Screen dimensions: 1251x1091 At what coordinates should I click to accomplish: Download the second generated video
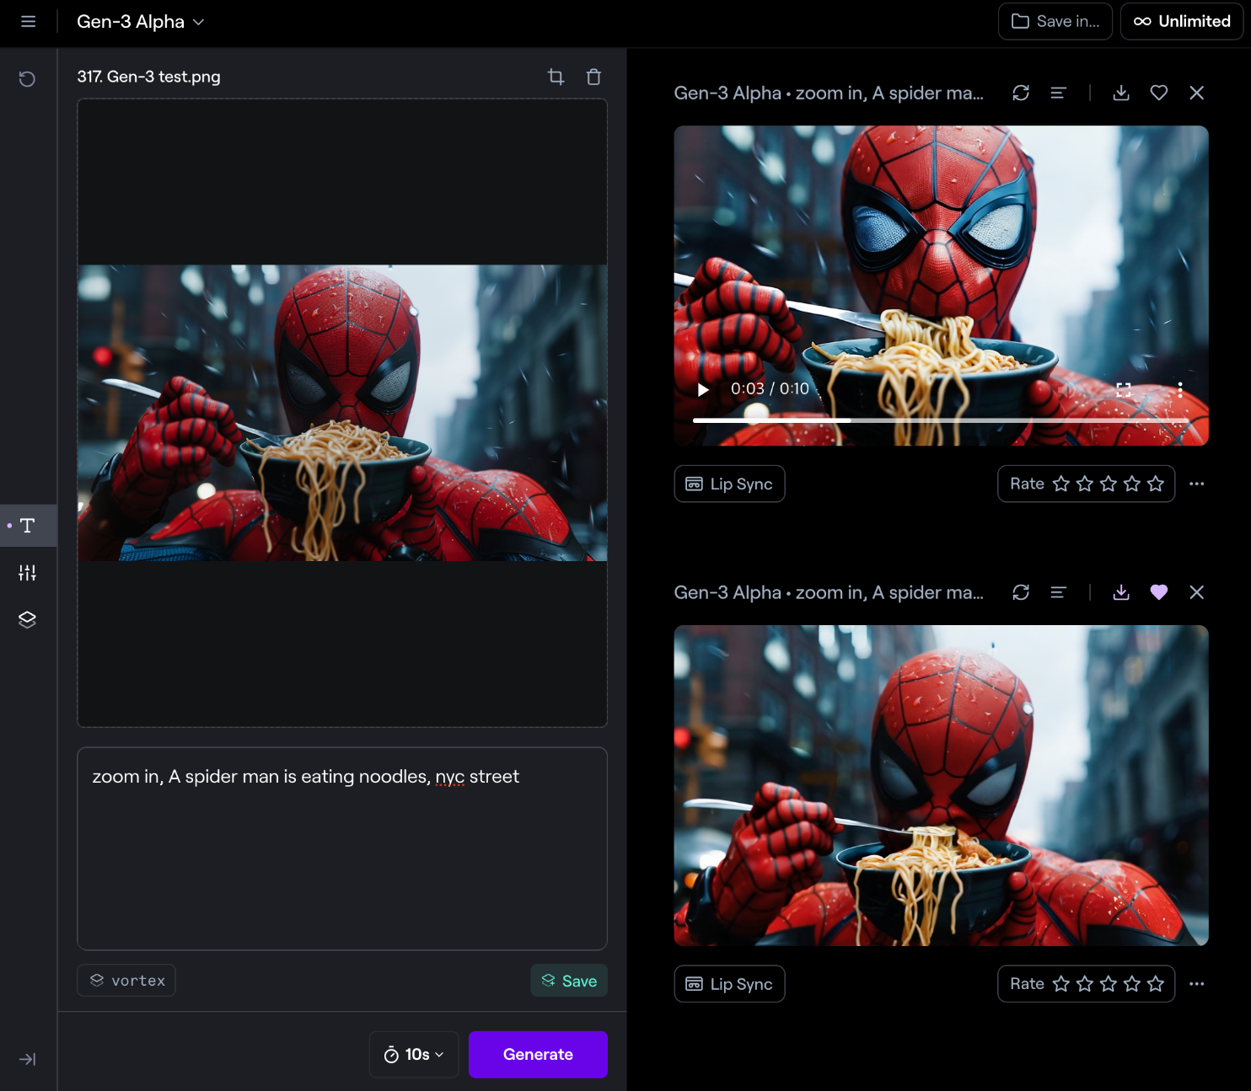(x=1121, y=592)
